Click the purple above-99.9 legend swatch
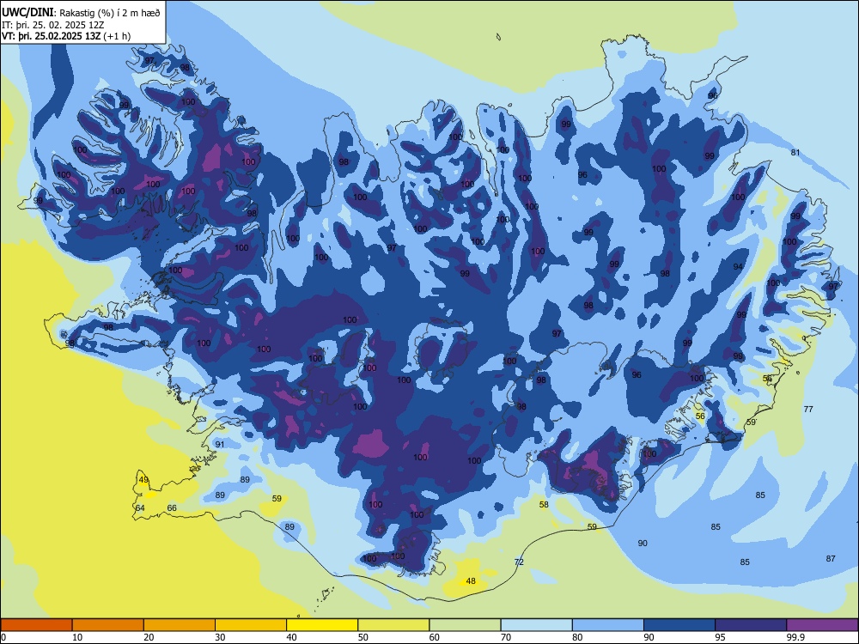Viewport: 859px width, 644px height. [x=822, y=625]
